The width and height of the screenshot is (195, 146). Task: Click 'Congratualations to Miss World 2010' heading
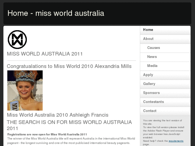[69, 66]
